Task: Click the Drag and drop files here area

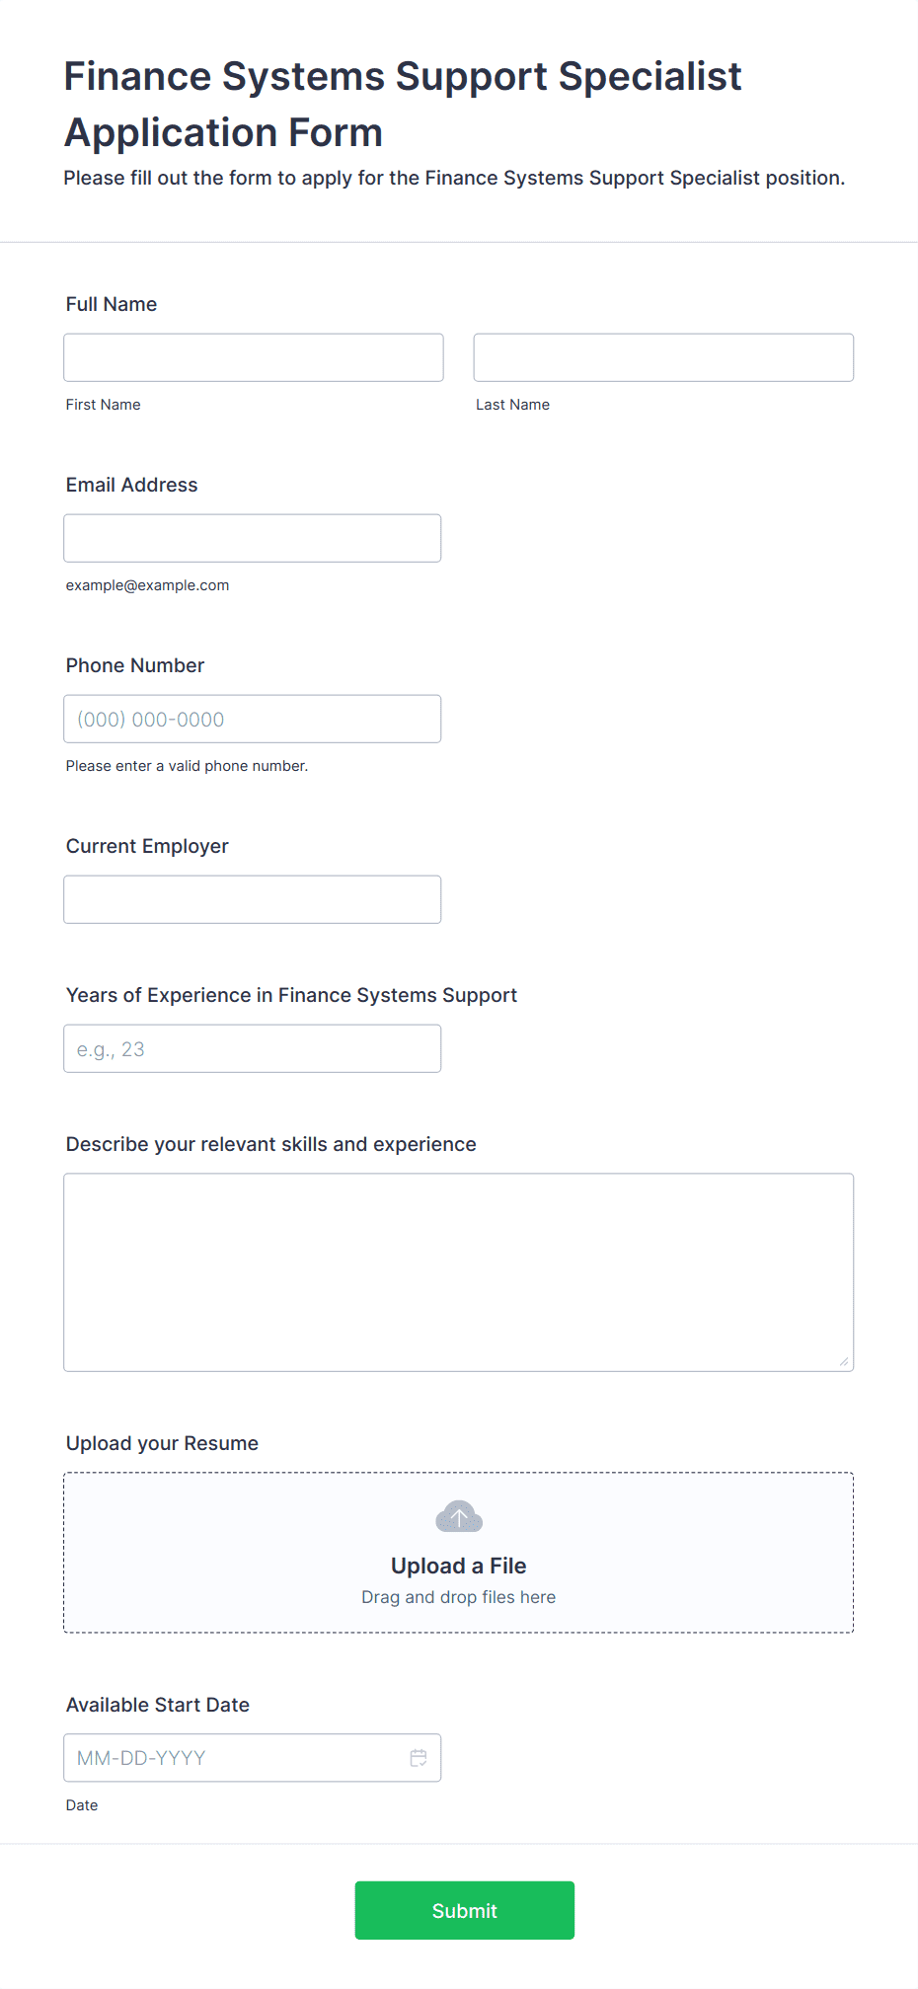Action: click(459, 1597)
